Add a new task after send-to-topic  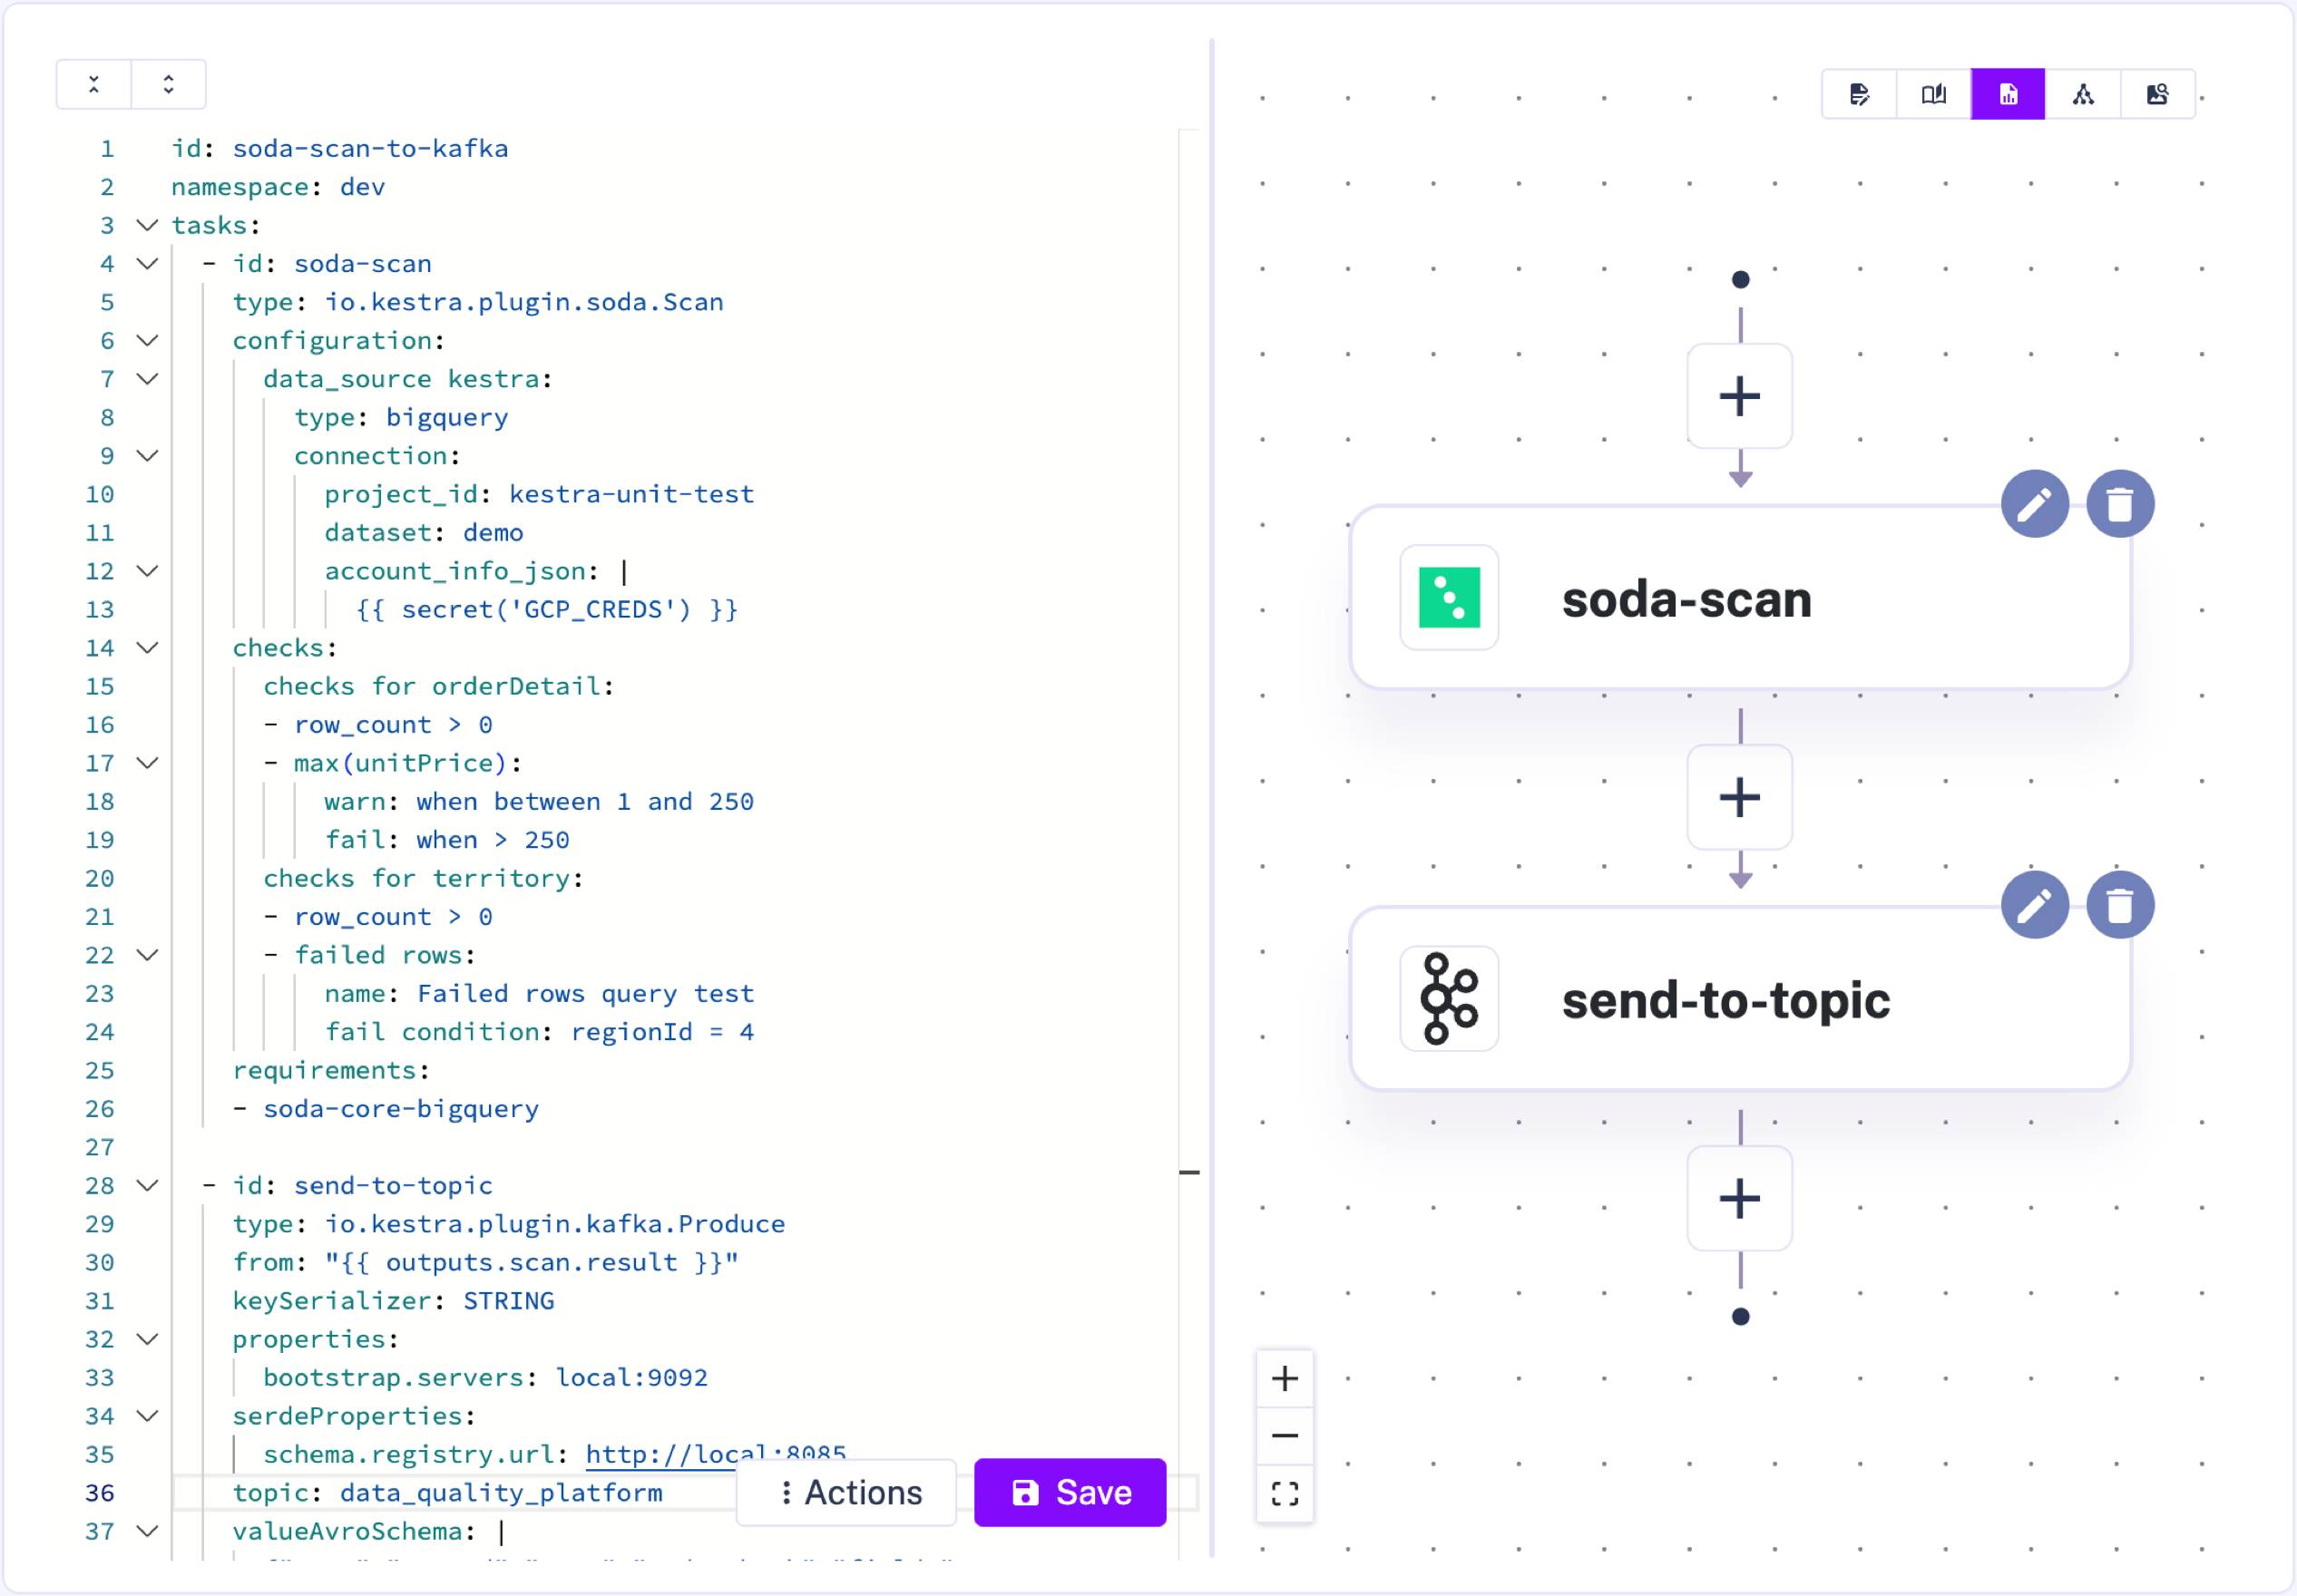click(1740, 1198)
